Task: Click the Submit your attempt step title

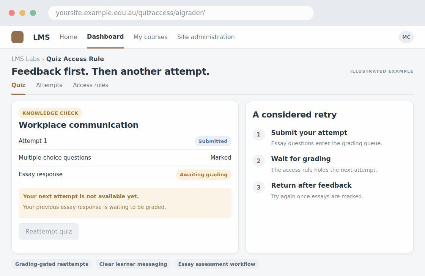Action: click(309, 133)
